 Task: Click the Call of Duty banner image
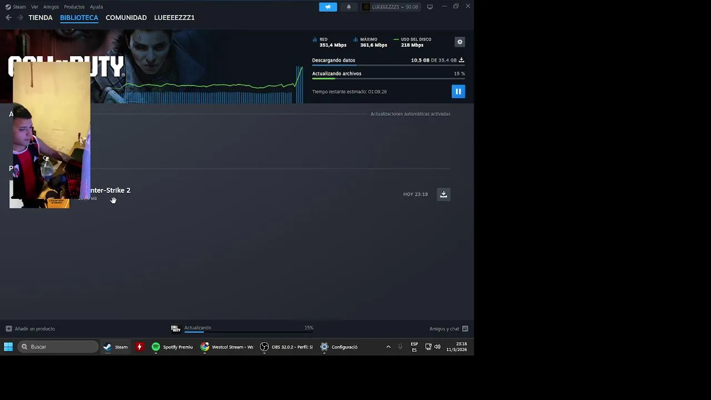tap(151, 66)
